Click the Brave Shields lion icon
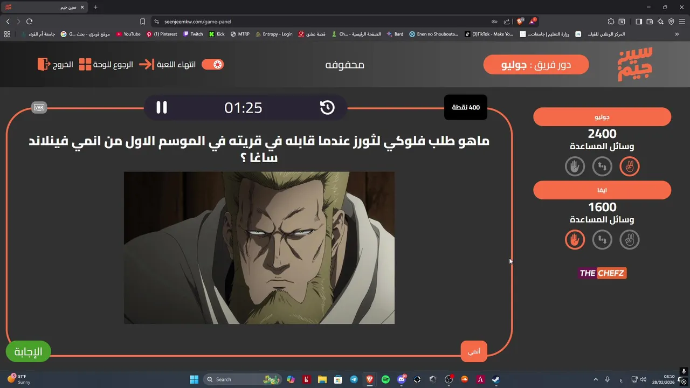 [x=520, y=22]
